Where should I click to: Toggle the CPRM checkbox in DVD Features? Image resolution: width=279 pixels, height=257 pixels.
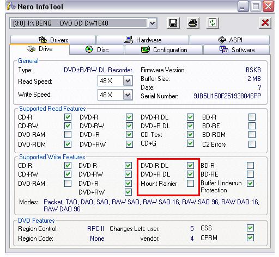[x=250, y=238]
